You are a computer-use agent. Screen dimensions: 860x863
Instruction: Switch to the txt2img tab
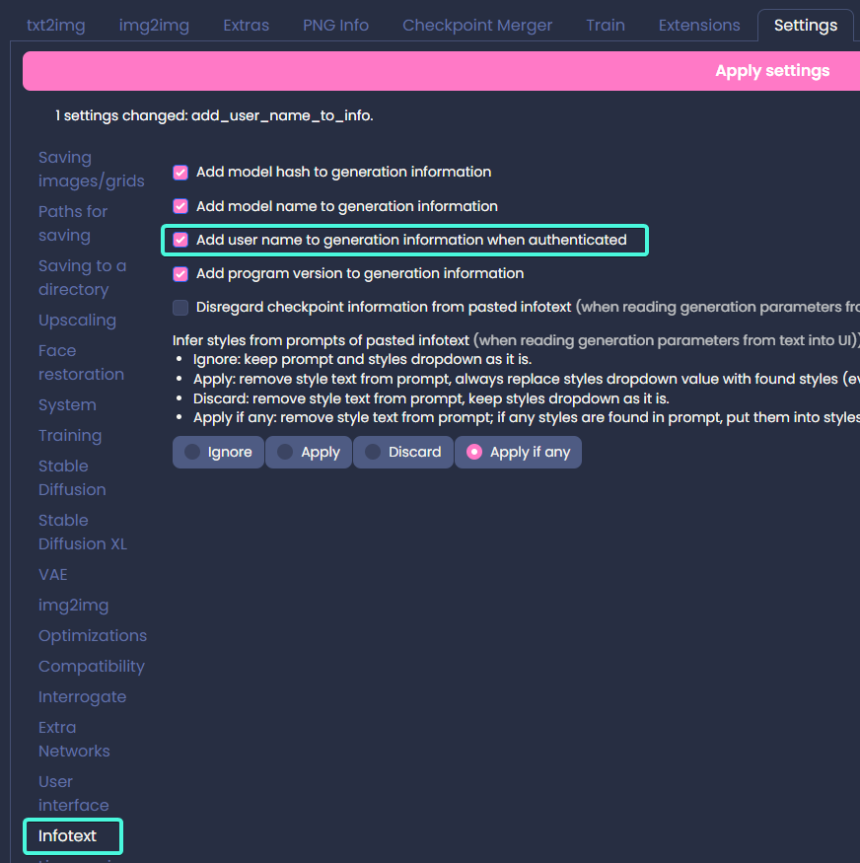[55, 25]
